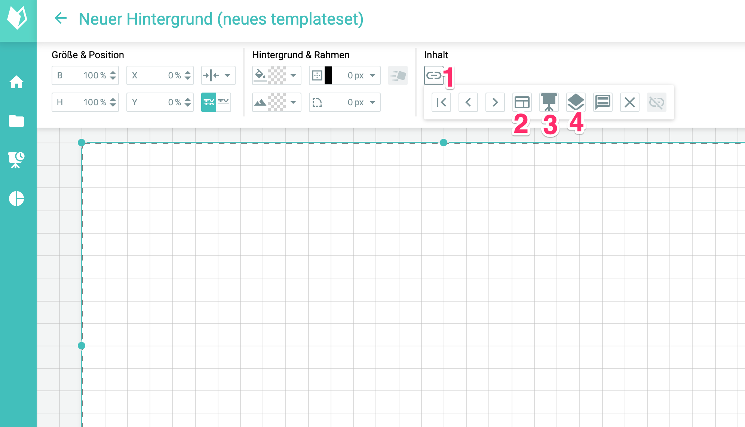745x427 pixels.
Task: Click the X icon in the link popup
Action: tap(630, 102)
